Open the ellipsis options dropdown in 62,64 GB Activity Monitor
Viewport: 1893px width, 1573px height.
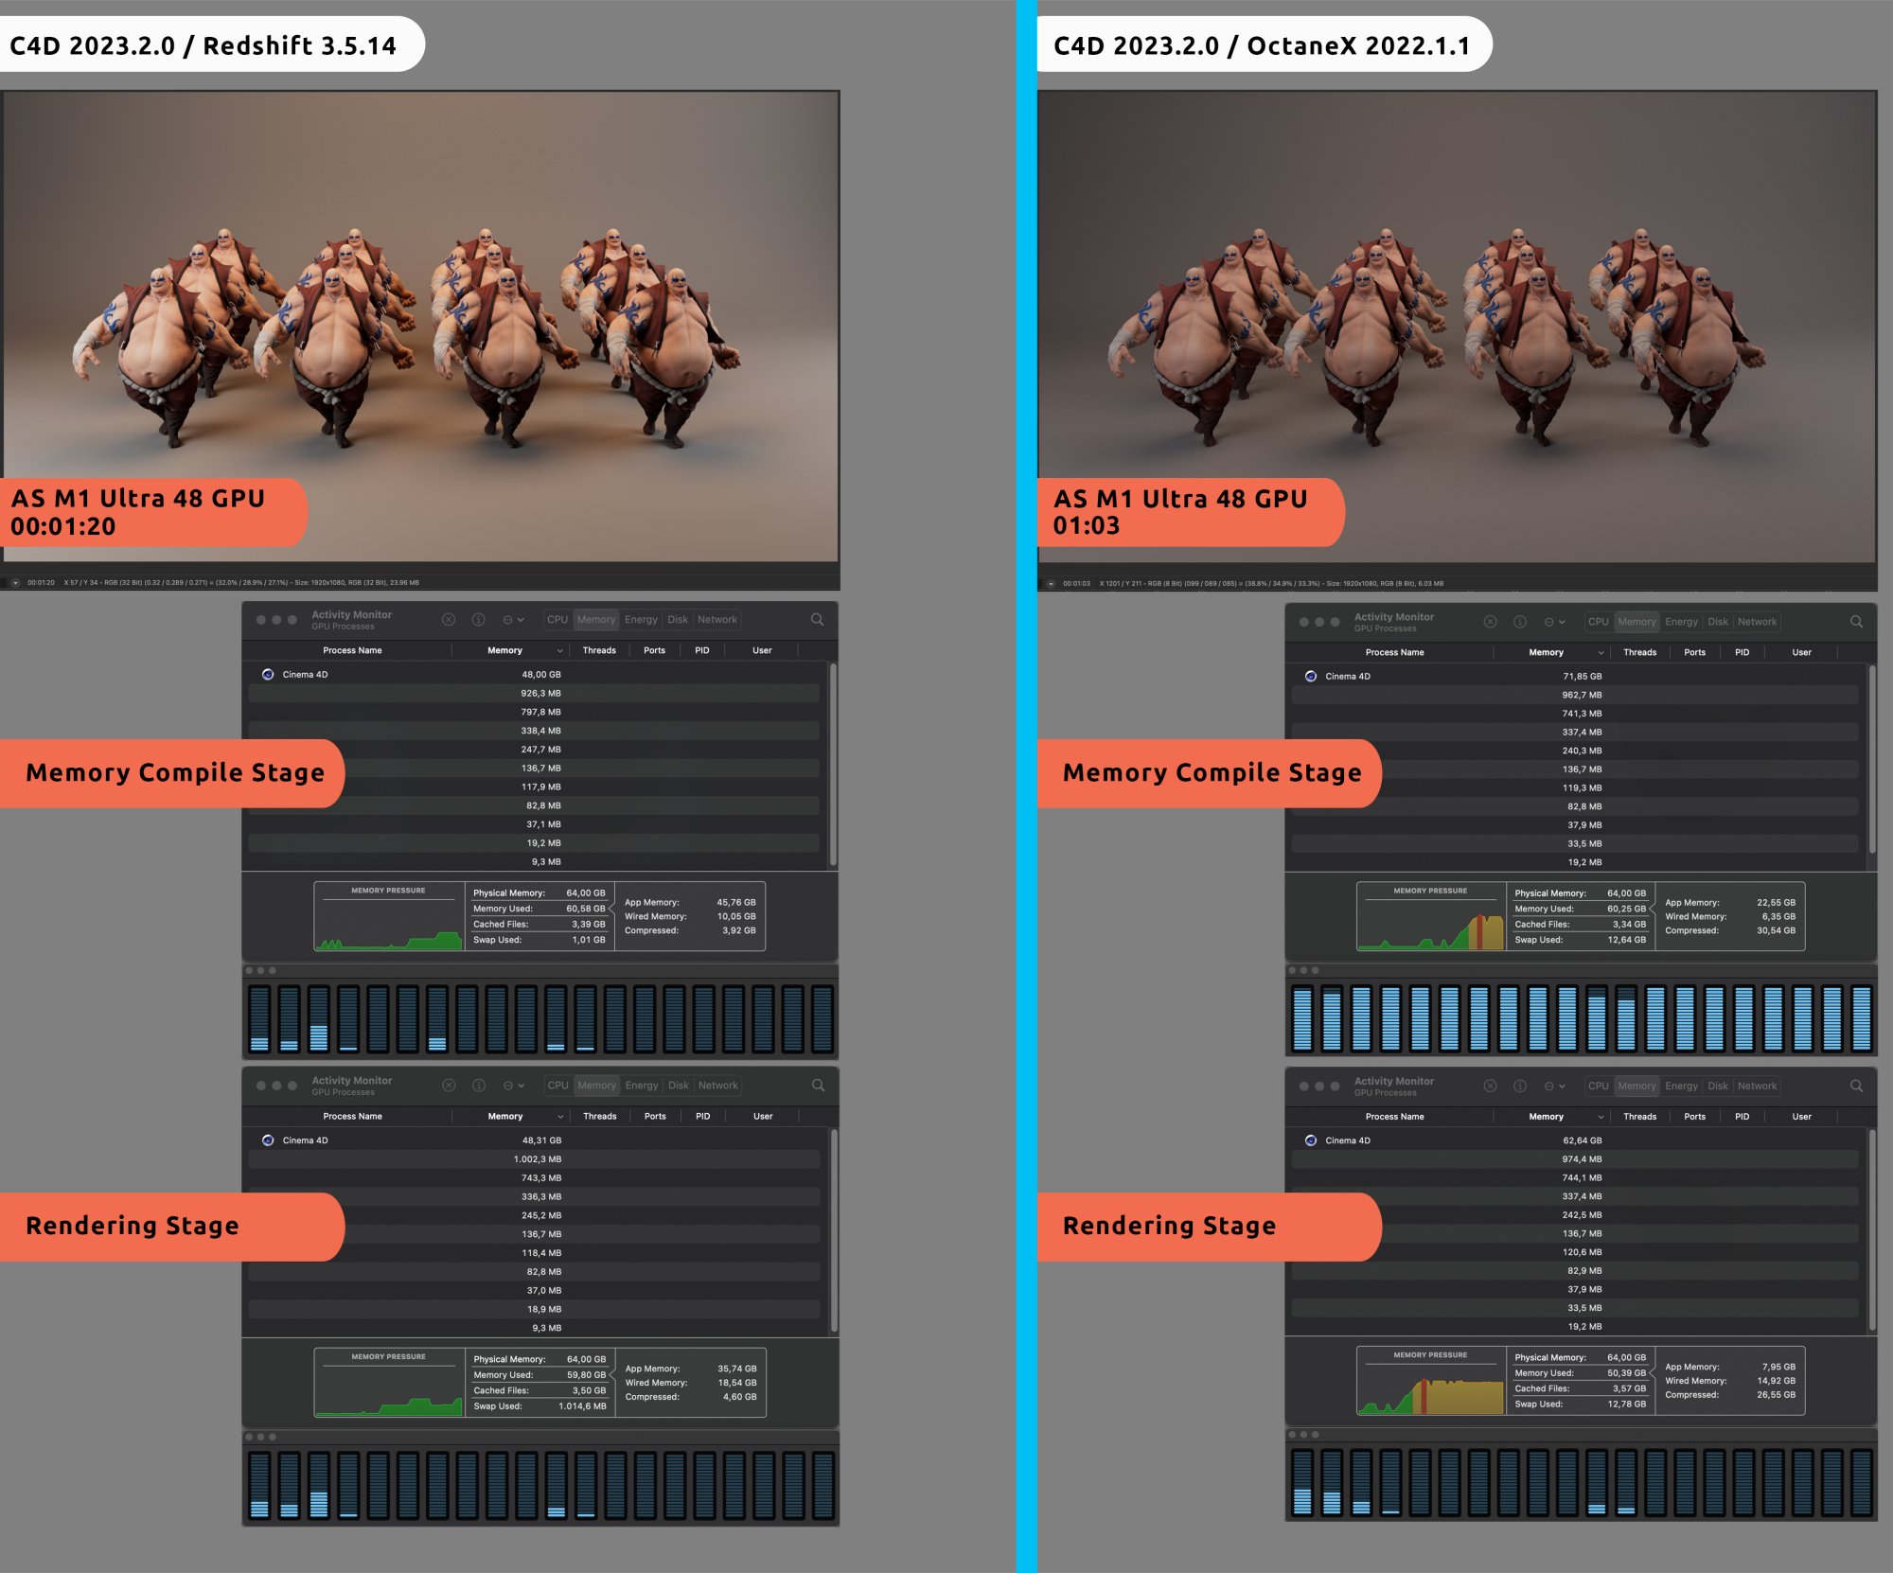pyautogui.click(x=1554, y=1086)
